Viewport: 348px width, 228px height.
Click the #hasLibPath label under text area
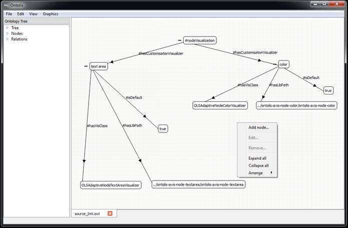pos(132,125)
